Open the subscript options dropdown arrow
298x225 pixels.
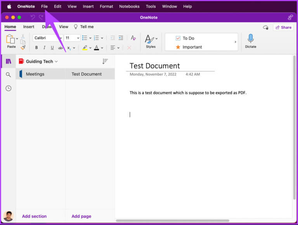pos(74,48)
